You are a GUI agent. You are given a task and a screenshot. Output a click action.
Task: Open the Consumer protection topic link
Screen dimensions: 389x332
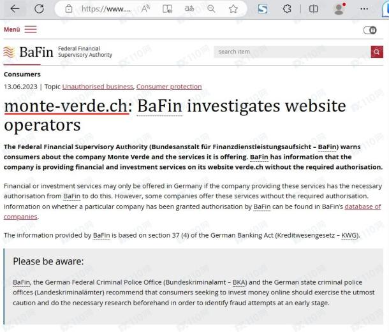[x=169, y=87]
